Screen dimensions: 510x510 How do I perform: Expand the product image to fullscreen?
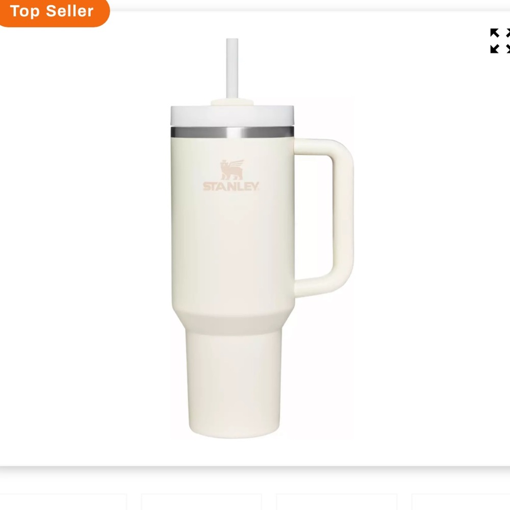500,41
